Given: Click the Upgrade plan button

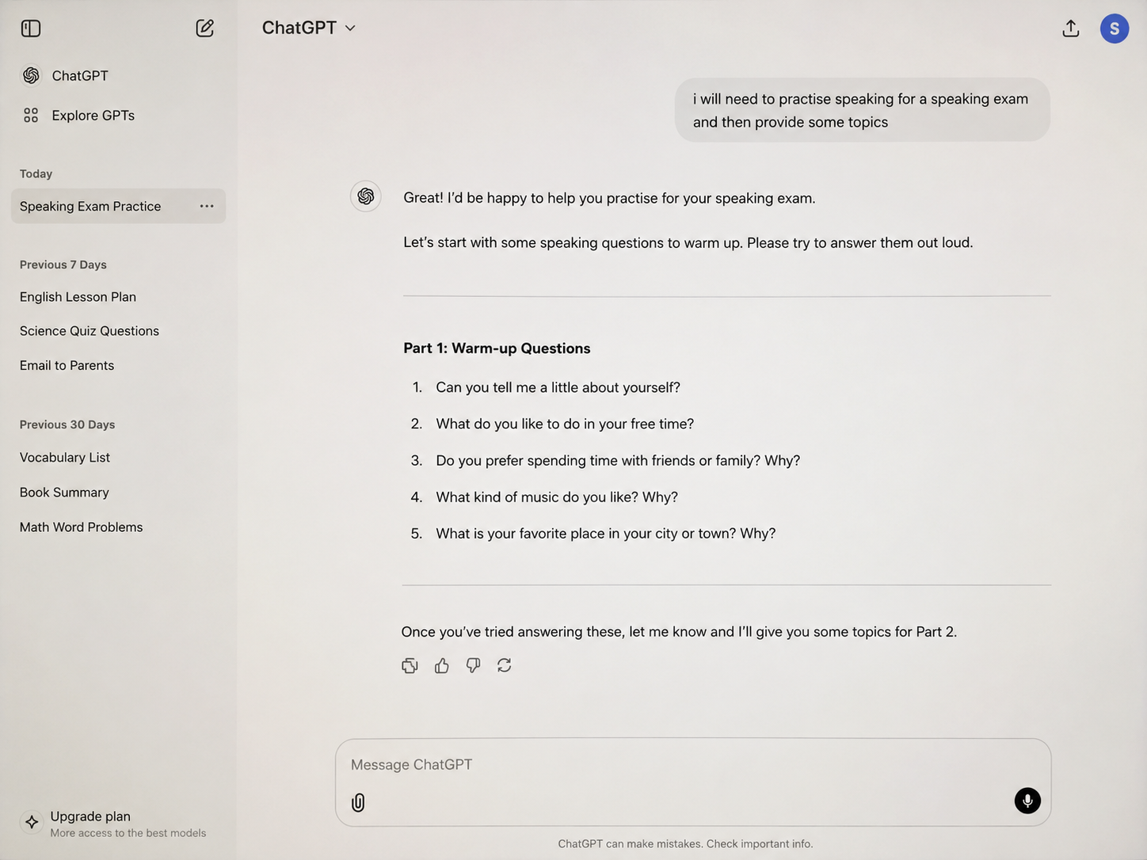Looking at the screenshot, I should coord(115,824).
